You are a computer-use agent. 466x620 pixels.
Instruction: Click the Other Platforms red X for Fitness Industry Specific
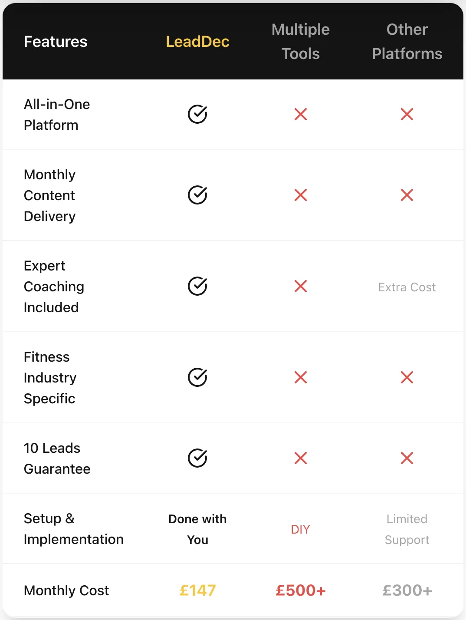coord(407,377)
